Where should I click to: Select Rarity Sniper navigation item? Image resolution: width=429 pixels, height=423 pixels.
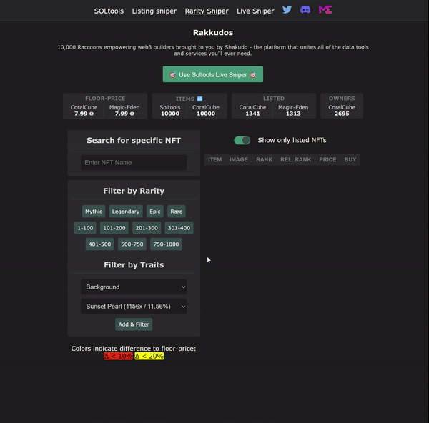[x=206, y=11]
